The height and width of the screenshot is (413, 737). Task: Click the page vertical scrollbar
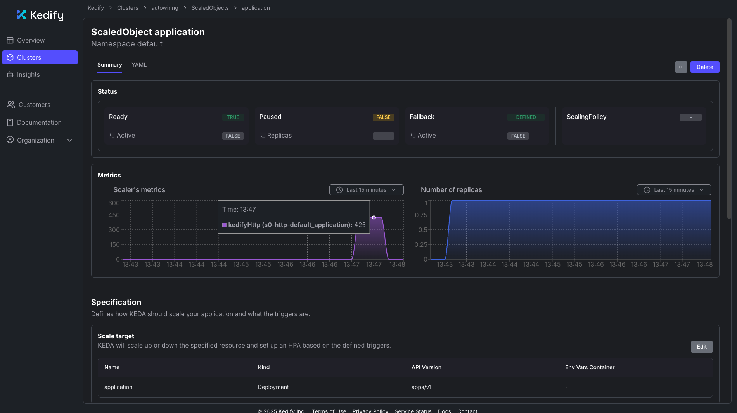[729, 118]
